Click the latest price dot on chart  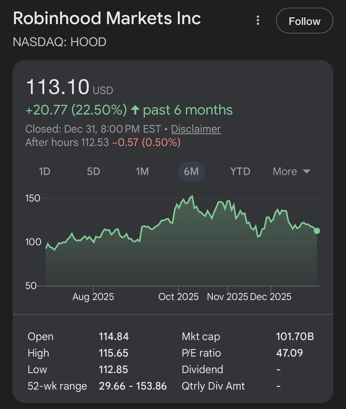[x=317, y=231]
